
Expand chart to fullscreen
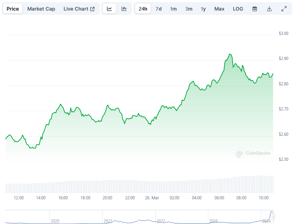284,9
